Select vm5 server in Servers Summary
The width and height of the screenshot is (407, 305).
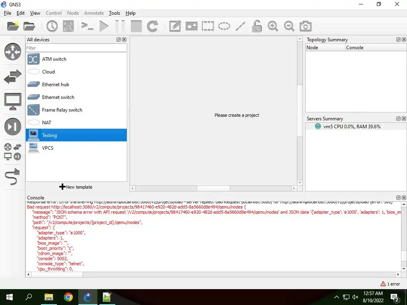[x=356, y=127]
